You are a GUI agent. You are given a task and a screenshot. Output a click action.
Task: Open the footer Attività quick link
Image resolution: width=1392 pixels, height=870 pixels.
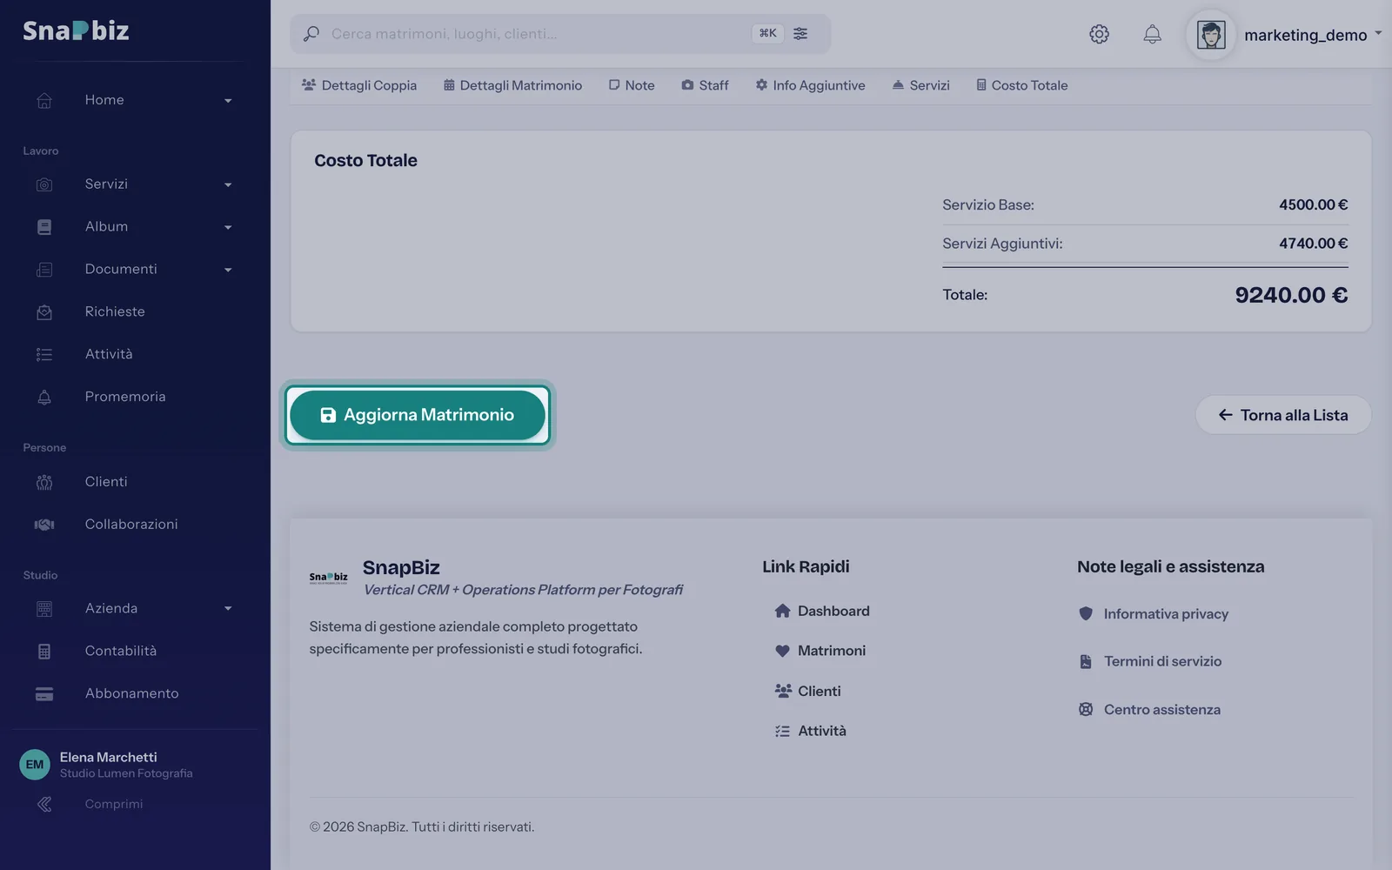click(x=811, y=731)
